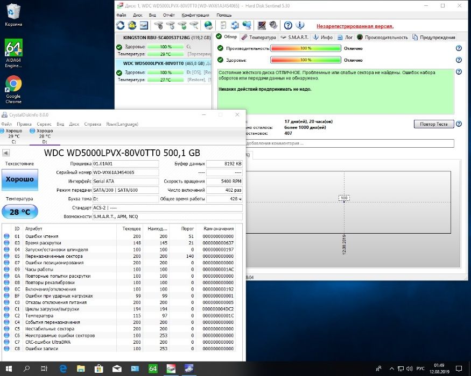The image size is (471, 376).
Task: Click the comment input field in Hard Disk Sentinel
Action: point(350,143)
